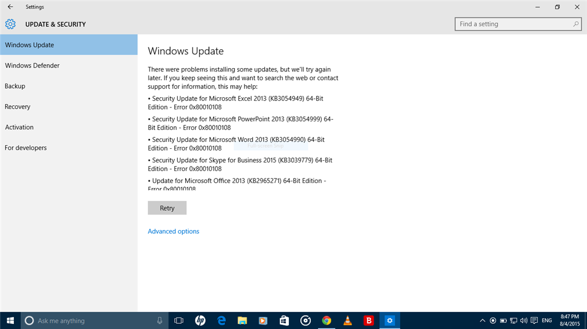Switch input language via ENG indicator
This screenshot has width=587, height=329.
pyautogui.click(x=547, y=321)
